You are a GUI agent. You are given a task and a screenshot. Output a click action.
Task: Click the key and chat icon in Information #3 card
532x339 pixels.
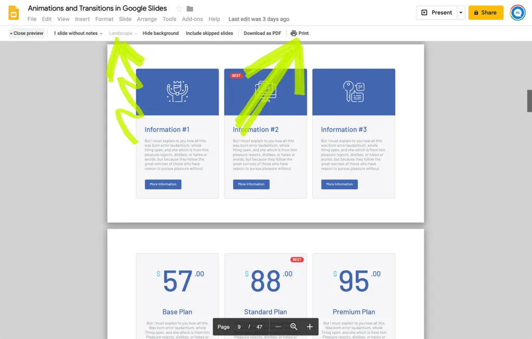coord(353,92)
